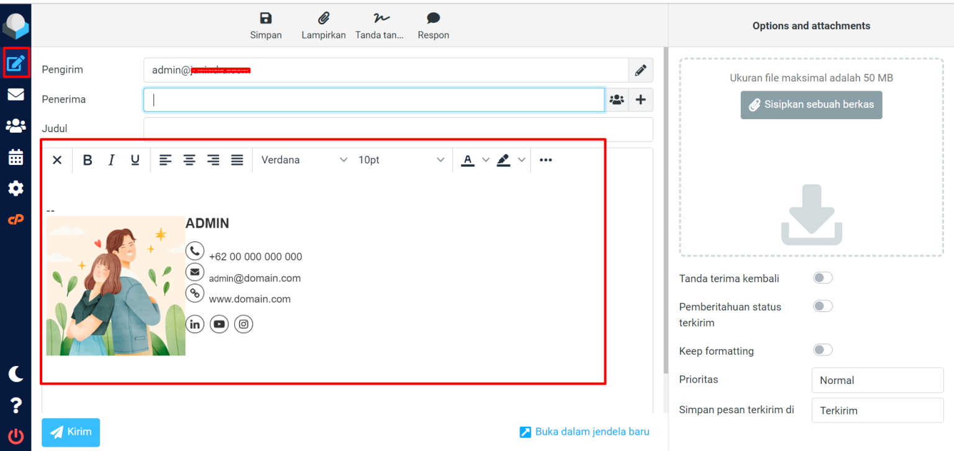
Task: Center align the text
Action: (189, 160)
